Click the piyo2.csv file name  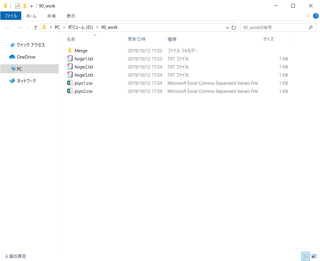coord(84,92)
